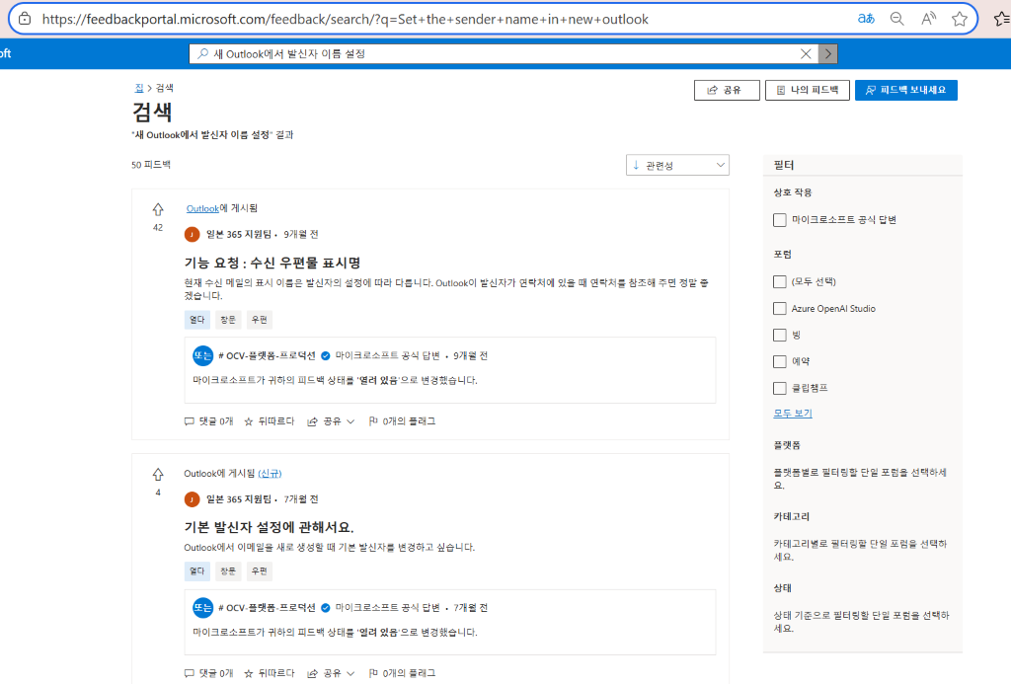Click verified badge in first official reply
Image resolution: width=1011 pixels, height=684 pixels.
pyautogui.click(x=326, y=356)
